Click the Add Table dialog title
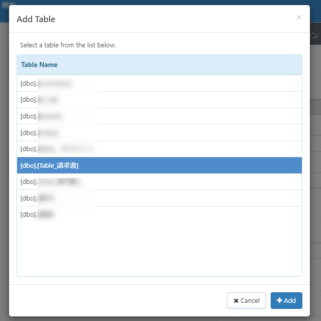This screenshot has width=321, height=321. (x=36, y=19)
